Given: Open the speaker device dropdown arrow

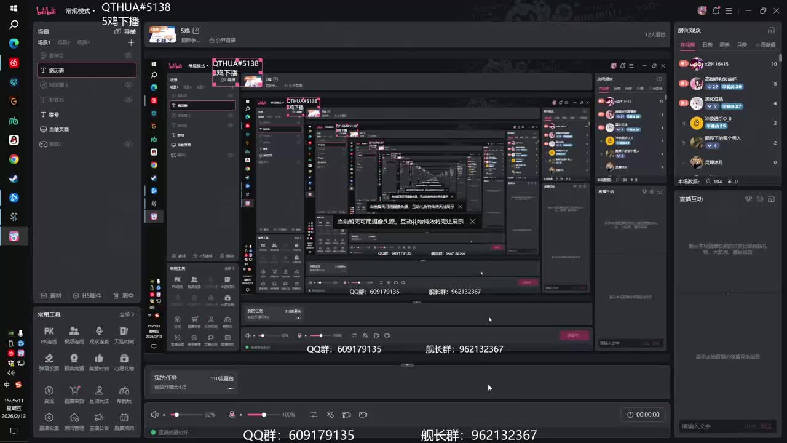Looking at the screenshot, I should (x=164, y=415).
